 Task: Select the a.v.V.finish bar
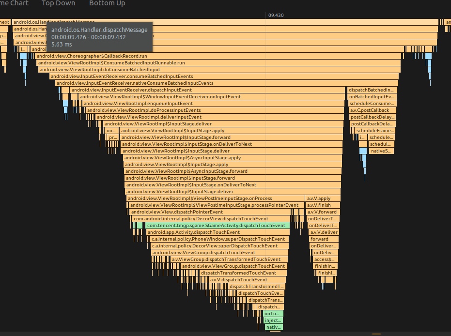323,205
